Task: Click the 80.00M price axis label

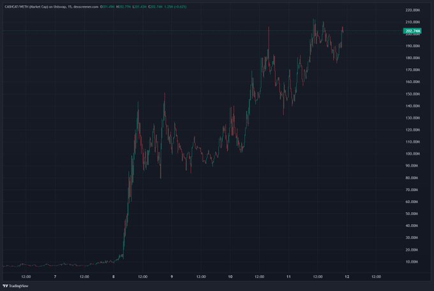Action: tap(412, 178)
